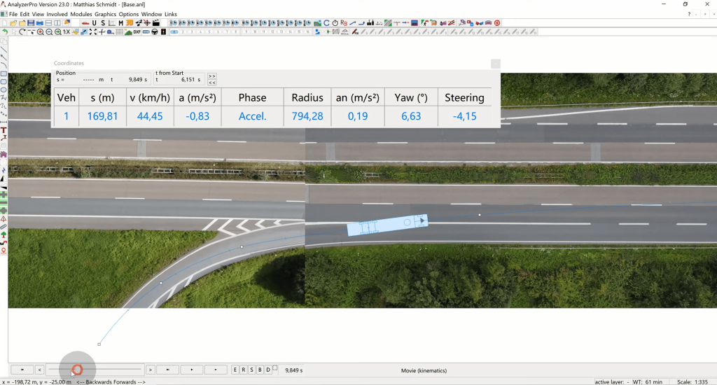Click the traffic light icon in toolbar
Image resolution: width=717 pixels, height=385 pixels.
(164, 32)
